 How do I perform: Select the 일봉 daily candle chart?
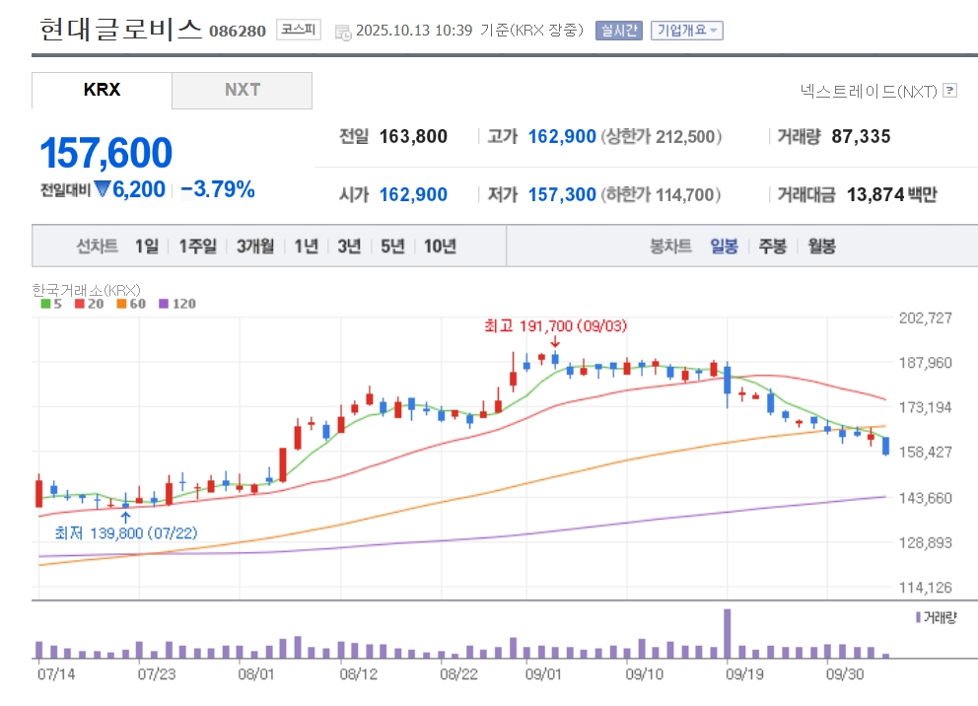pyautogui.click(x=724, y=247)
